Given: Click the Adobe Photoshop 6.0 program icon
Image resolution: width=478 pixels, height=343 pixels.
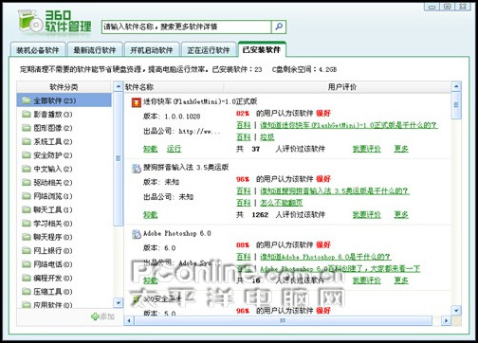Looking at the screenshot, I should pyautogui.click(x=137, y=234).
